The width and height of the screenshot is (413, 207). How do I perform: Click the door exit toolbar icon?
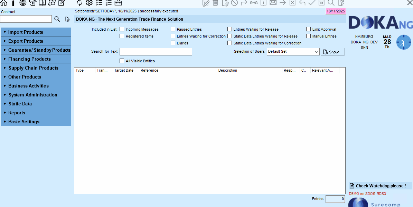(x=341, y=3)
